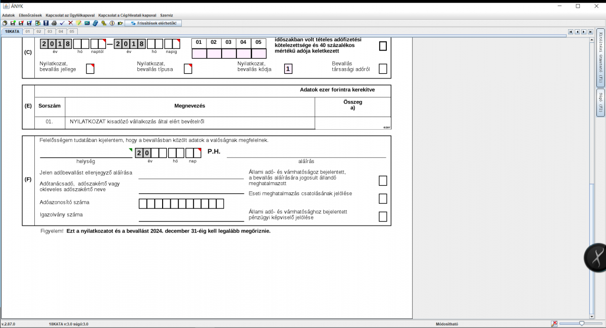Click the teal card icon in toolbar
This screenshot has width=606, height=328.
[87, 23]
